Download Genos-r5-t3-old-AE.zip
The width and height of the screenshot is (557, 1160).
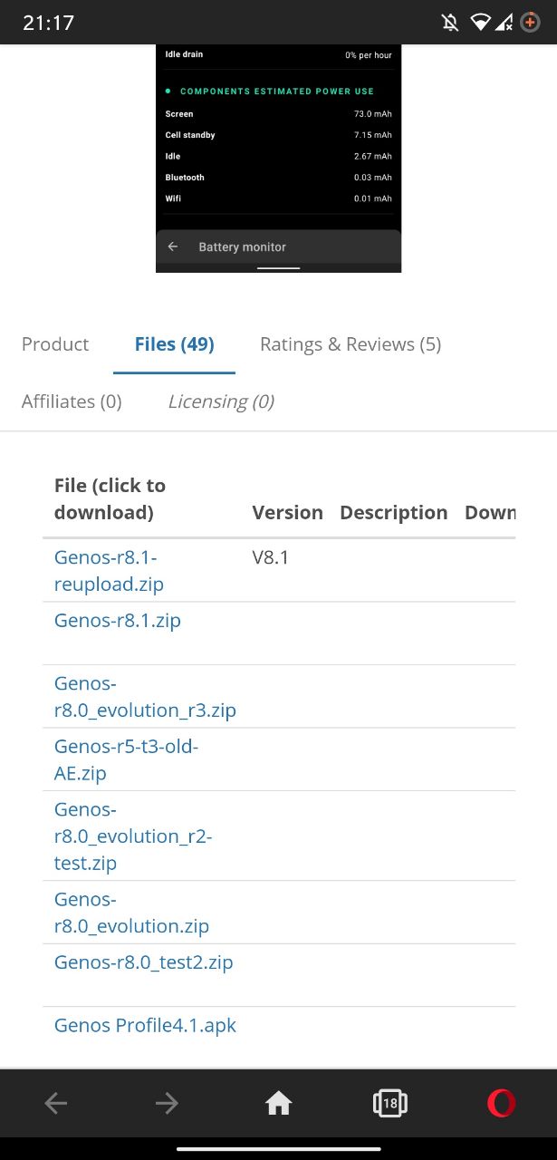[126, 759]
